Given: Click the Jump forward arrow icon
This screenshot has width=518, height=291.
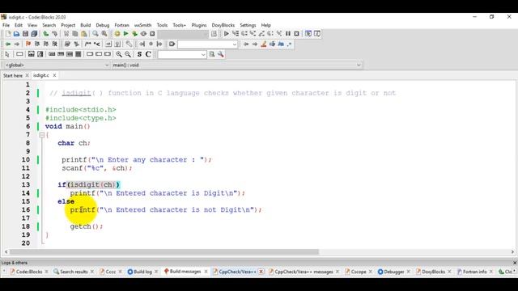Looking at the screenshot, I should (16, 44).
